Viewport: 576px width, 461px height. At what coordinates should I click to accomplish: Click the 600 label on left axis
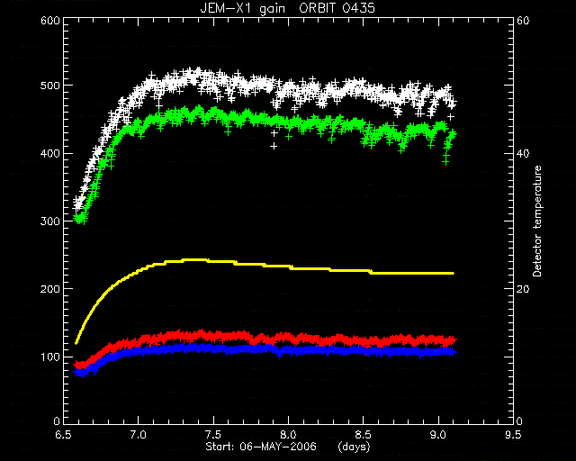[50, 21]
